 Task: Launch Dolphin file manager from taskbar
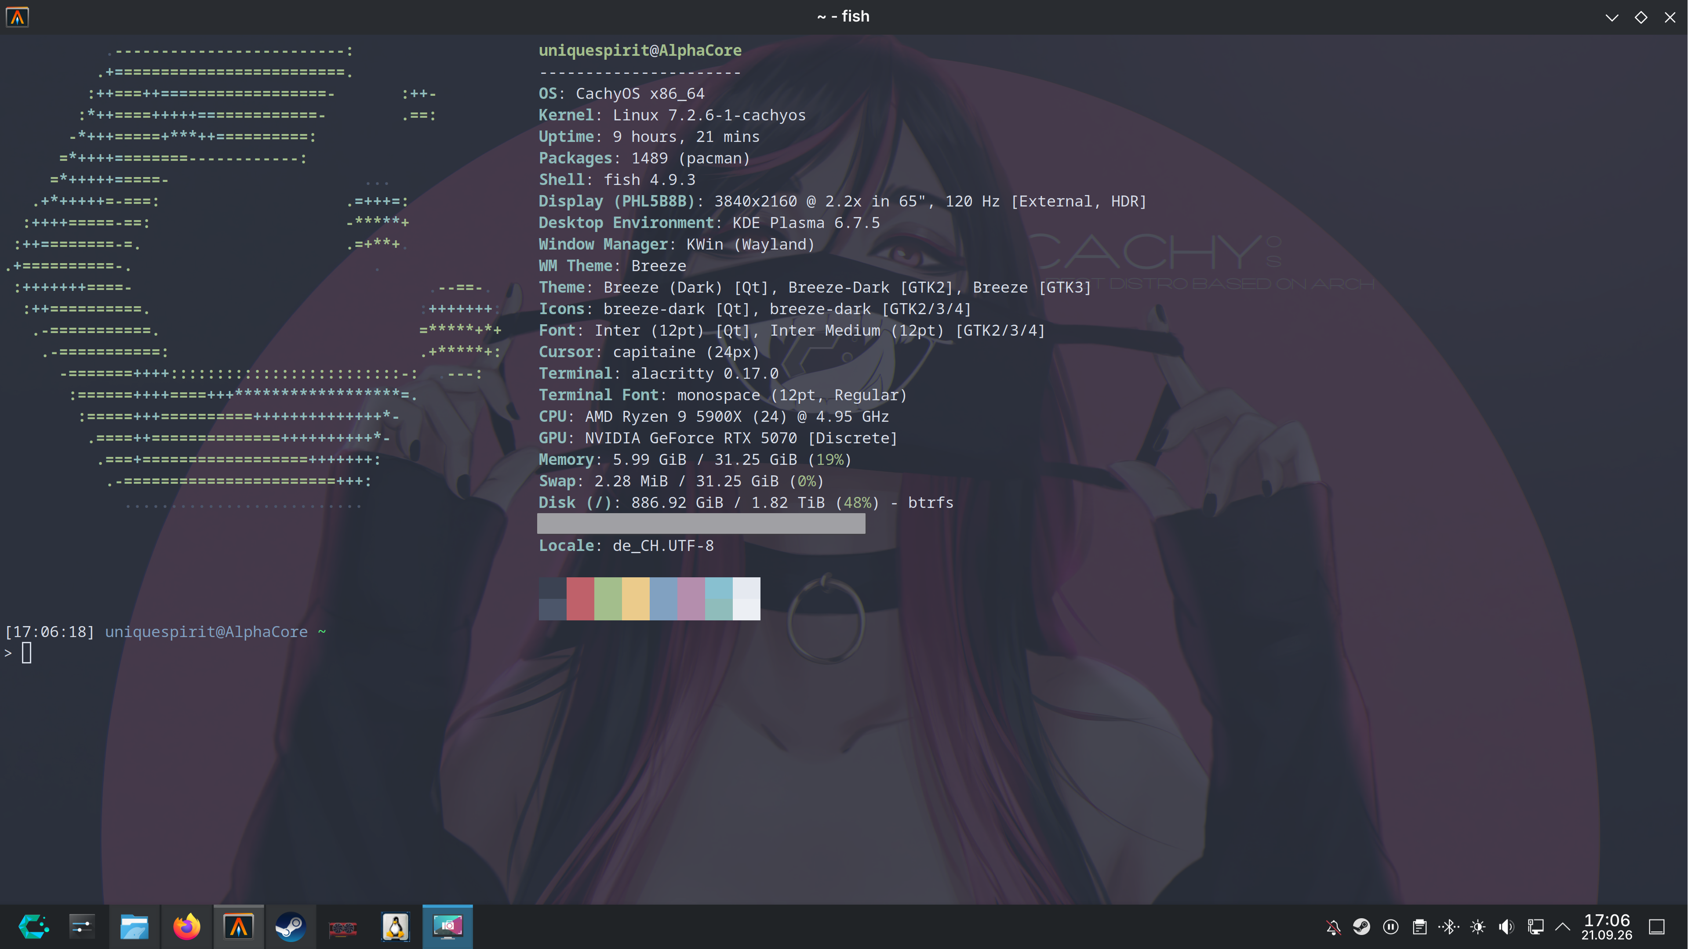pos(135,927)
